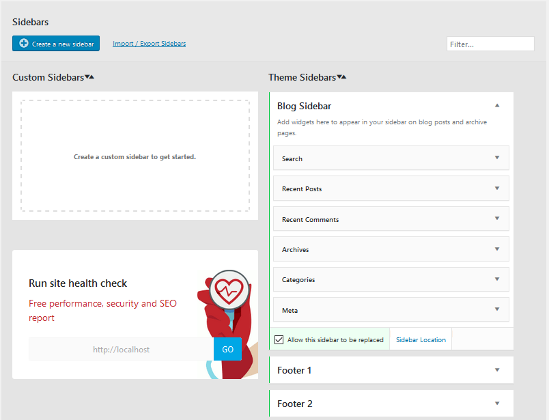Expand the Recent Comments widget
Screen dimensions: 549x420
497,219
